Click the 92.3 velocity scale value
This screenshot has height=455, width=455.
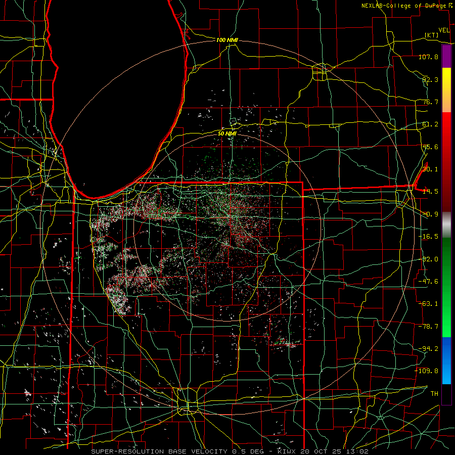430,79
